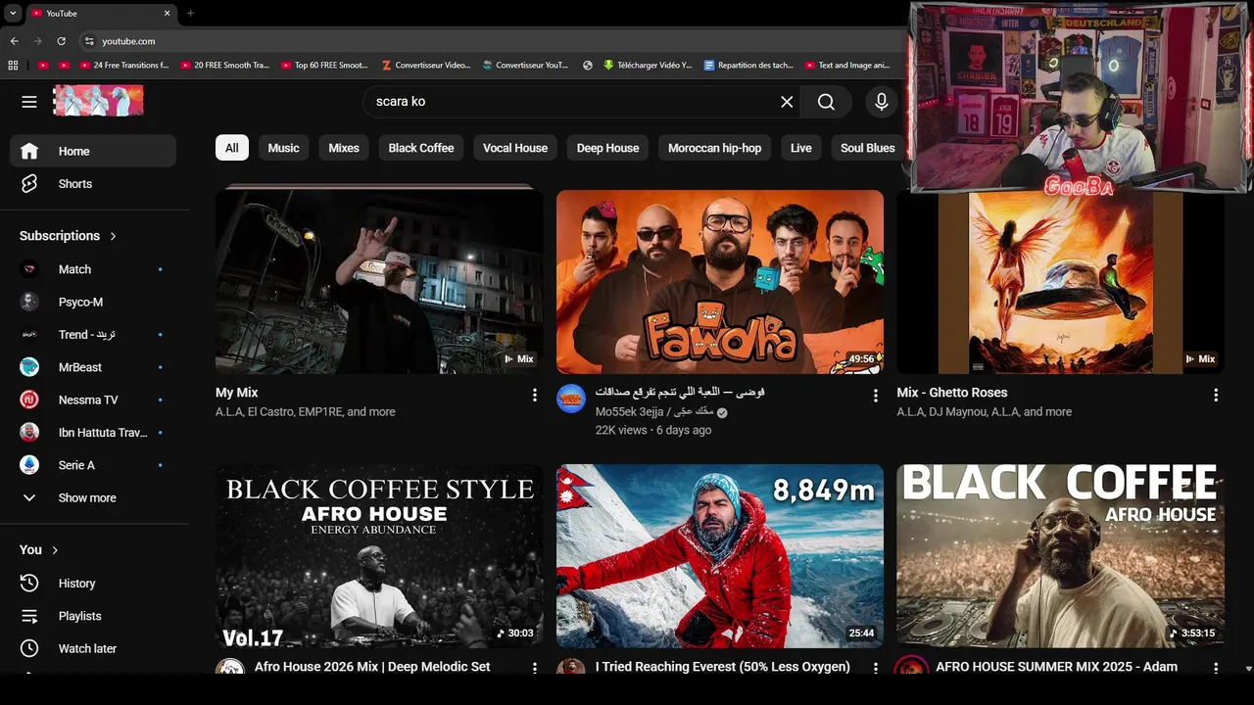Click Mo55ek 3ejja channel name
The width and height of the screenshot is (1254, 705).
(655, 412)
